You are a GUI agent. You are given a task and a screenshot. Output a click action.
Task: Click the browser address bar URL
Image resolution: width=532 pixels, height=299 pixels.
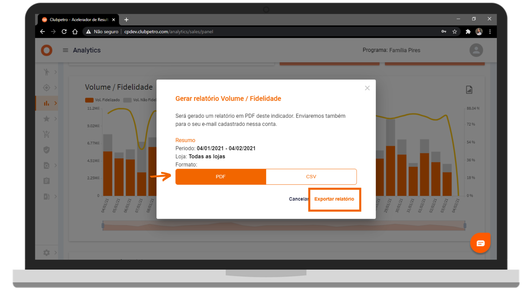pyautogui.click(x=168, y=32)
